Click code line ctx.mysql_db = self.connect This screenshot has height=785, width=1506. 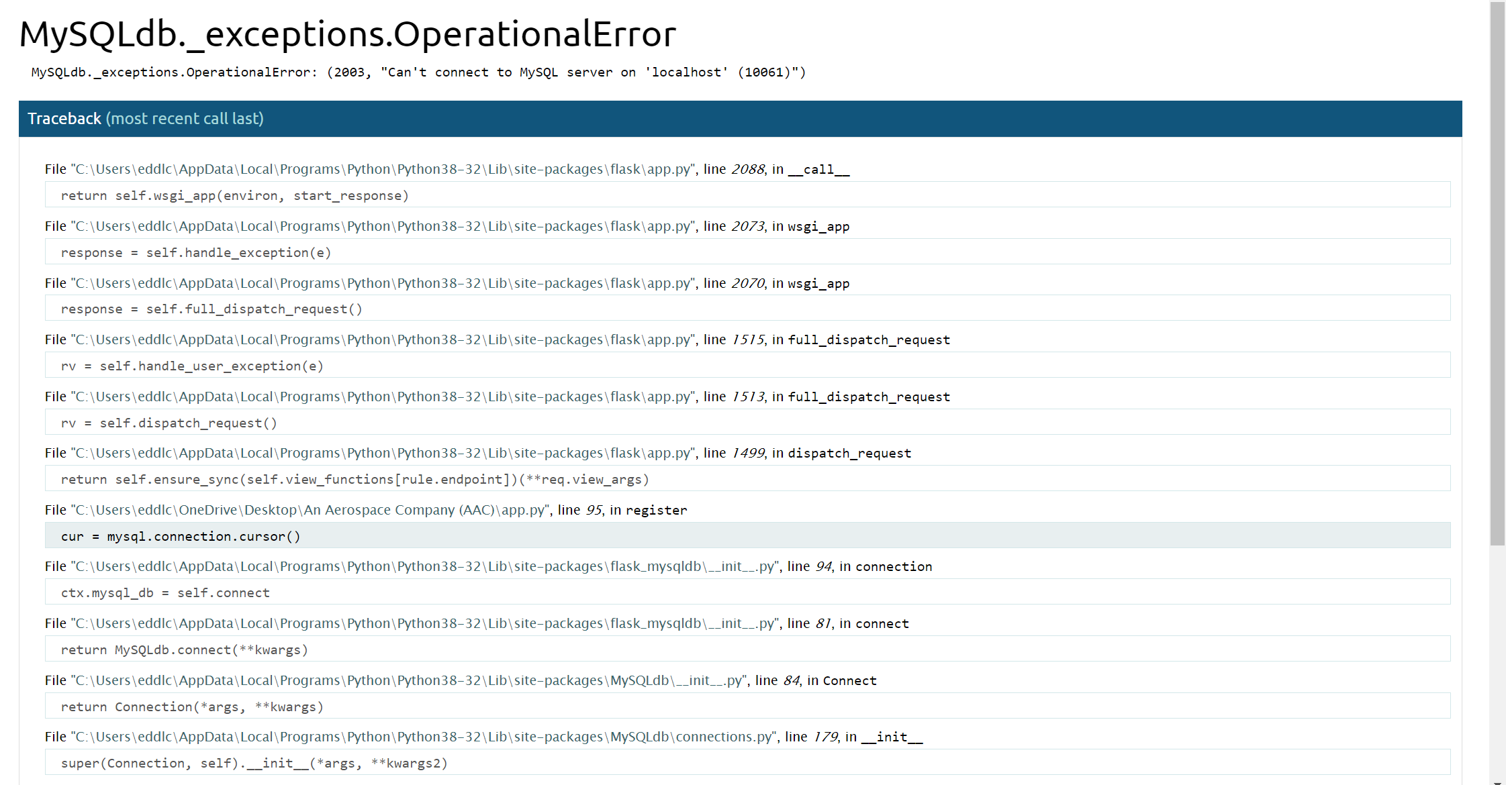click(747, 592)
